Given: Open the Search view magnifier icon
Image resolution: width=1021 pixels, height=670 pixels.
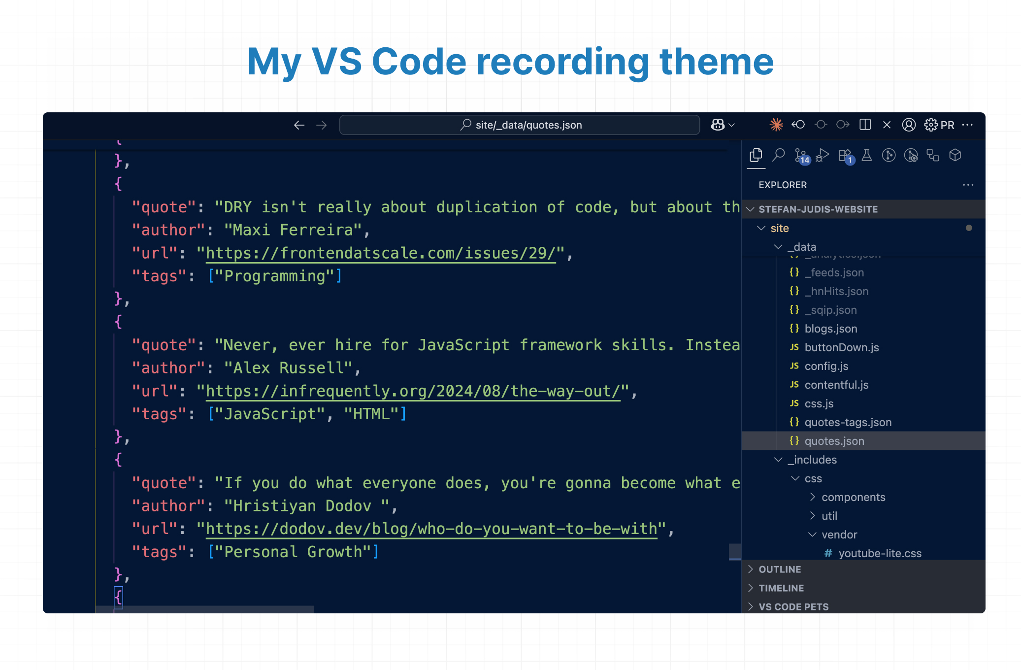Looking at the screenshot, I should (x=778, y=155).
